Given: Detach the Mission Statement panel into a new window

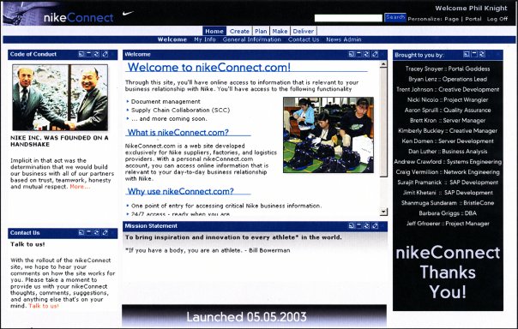Looking at the screenshot, I should pos(351,225).
